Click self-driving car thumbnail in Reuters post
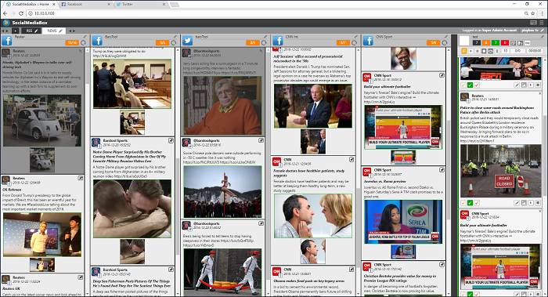The image size is (548, 297). tap(42, 160)
